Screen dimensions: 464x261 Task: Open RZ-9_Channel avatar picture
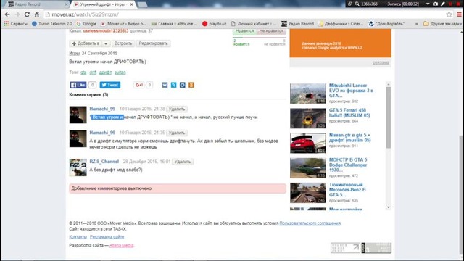click(x=78, y=167)
